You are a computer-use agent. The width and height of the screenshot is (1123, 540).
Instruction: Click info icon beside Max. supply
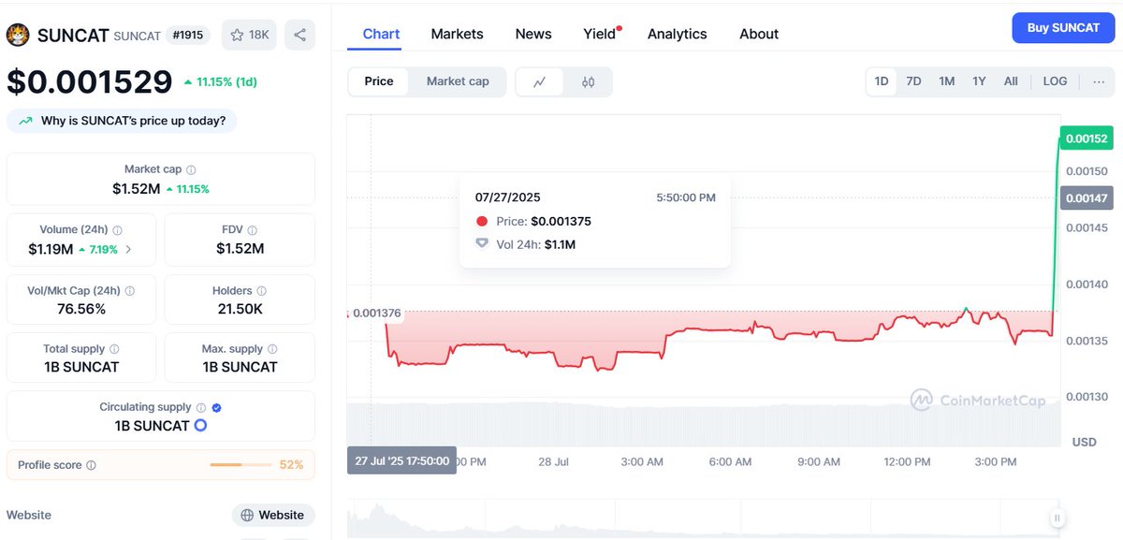[273, 349]
